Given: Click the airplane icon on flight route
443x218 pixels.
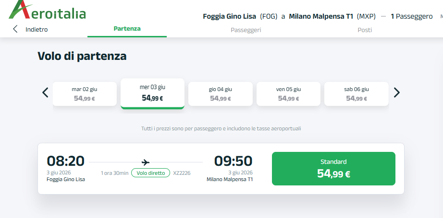Looking at the screenshot, I should click(x=146, y=162).
